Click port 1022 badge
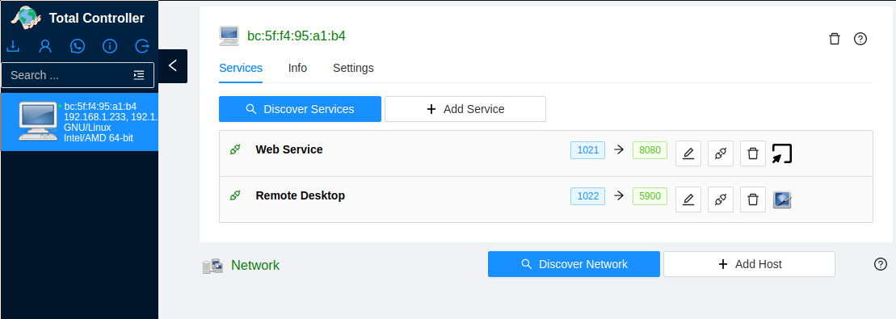 pyautogui.click(x=587, y=196)
